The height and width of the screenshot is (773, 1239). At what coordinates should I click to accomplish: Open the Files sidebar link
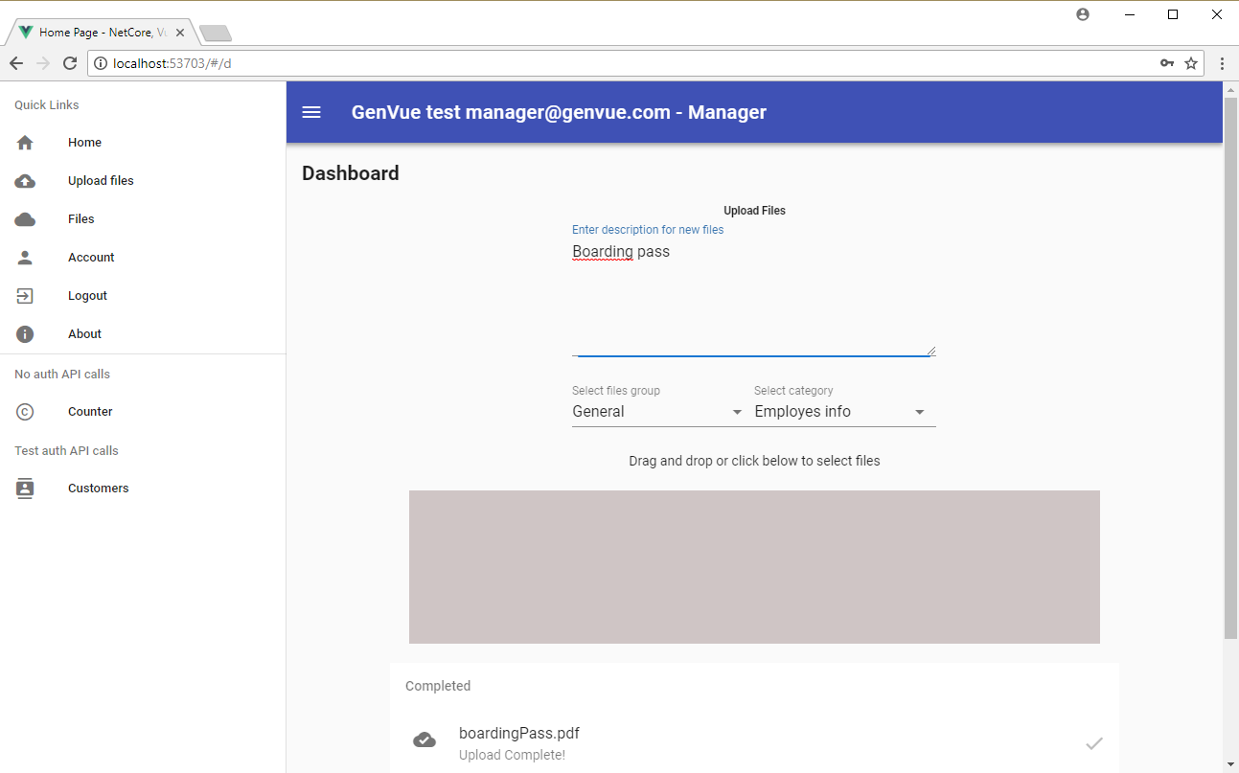click(x=81, y=219)
